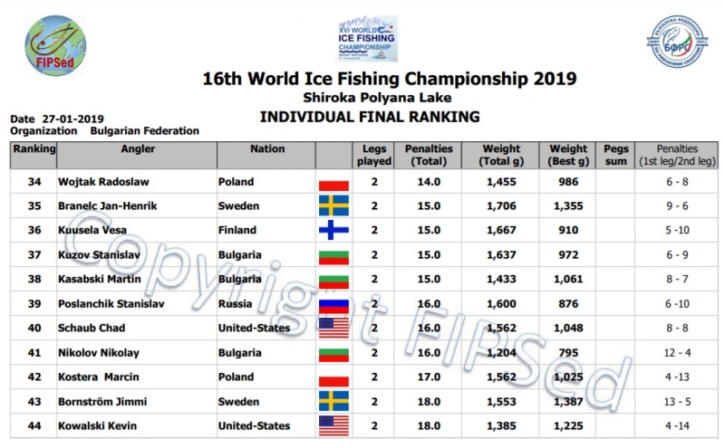Click the Finland flag beside Kuusela Vesa
This screenshot has height=448, width=725.
coord(333,231)
